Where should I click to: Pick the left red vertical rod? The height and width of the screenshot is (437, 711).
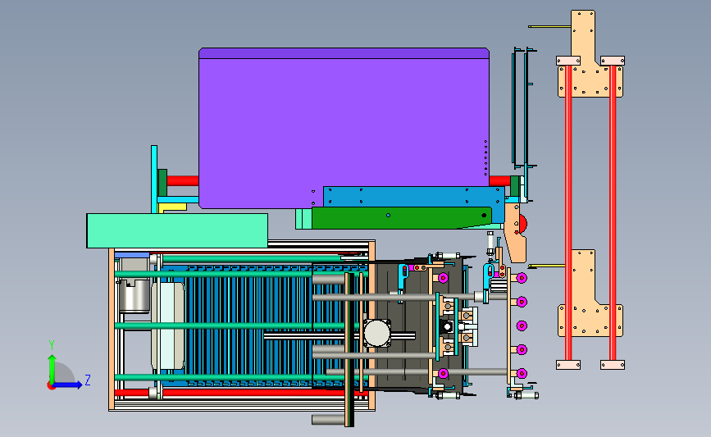568,213
